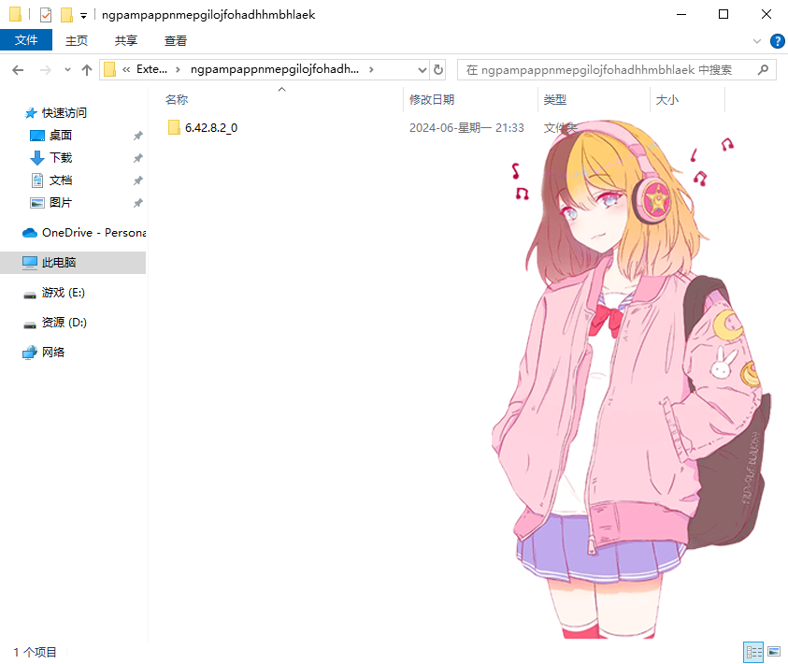Sort by the 名称 column header
The image size is (788, 664).
click(177, 99)
